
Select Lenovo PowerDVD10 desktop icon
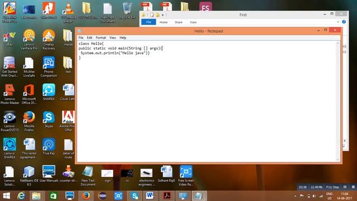tap(9, 121)
